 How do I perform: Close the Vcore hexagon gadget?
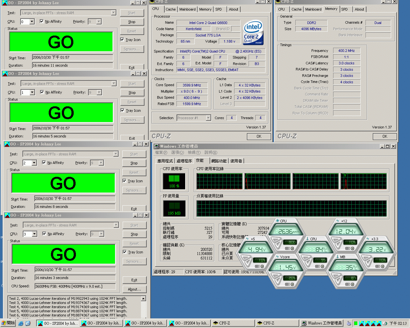[x=292, y=284]
